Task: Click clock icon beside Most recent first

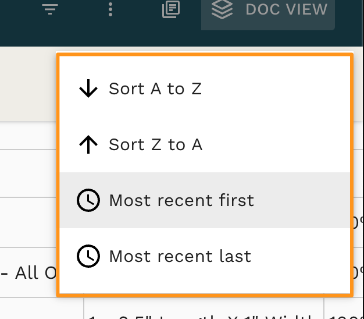Action: tap(88, 200)
